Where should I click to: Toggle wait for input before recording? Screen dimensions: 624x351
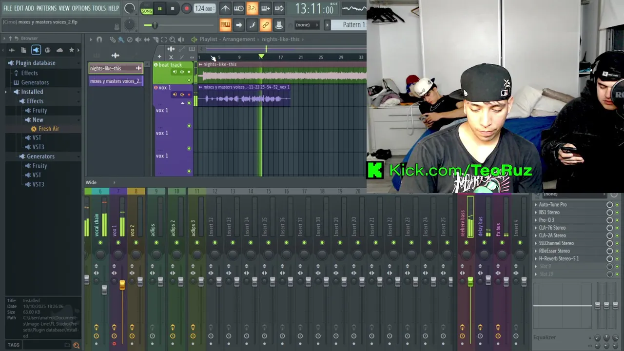click(238, 8)
